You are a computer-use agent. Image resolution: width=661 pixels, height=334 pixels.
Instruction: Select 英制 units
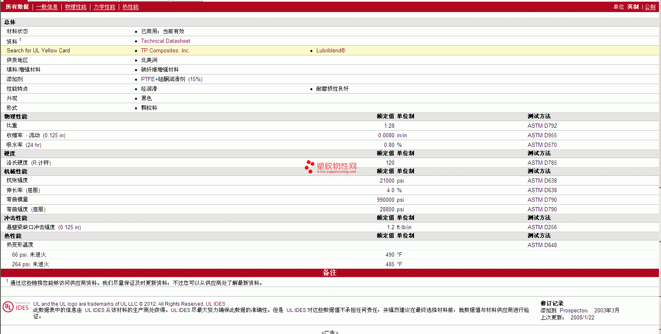tap(633, 7)
